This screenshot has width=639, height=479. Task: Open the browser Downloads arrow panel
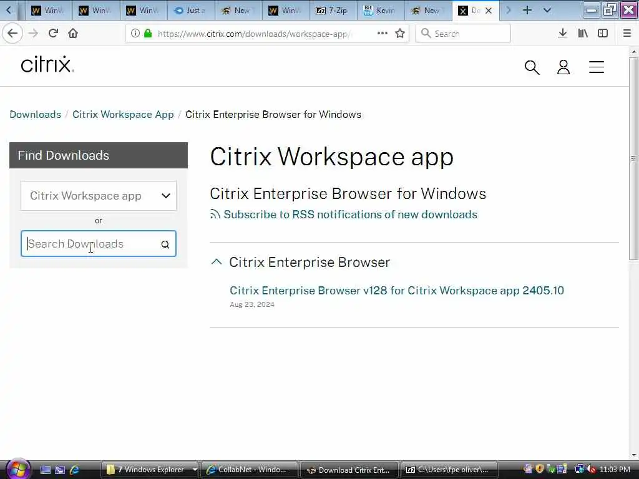coord(563,34)
